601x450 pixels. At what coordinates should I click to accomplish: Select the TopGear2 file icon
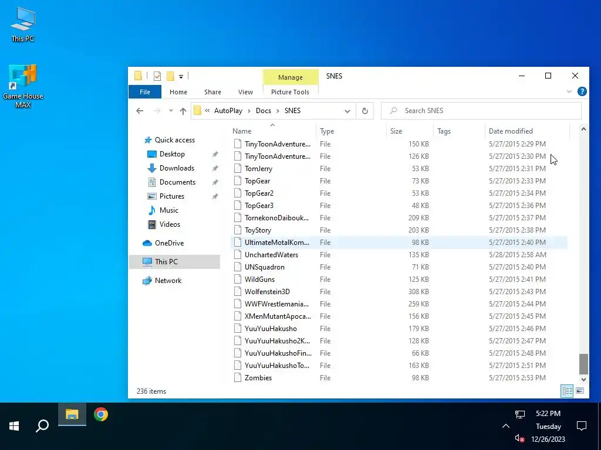(238, 193)
